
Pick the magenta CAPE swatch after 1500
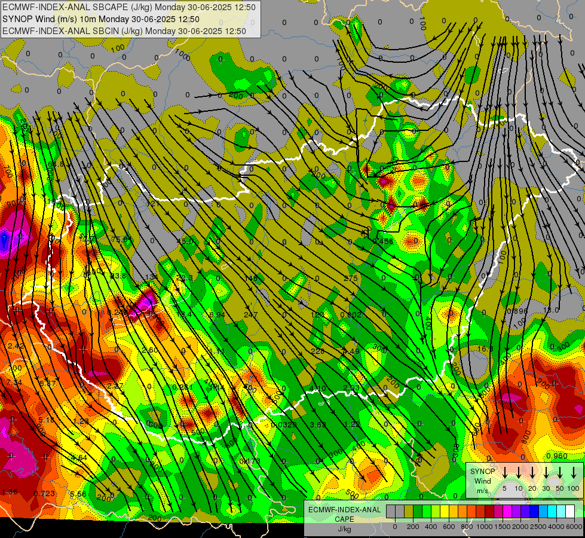click(507, 511)
